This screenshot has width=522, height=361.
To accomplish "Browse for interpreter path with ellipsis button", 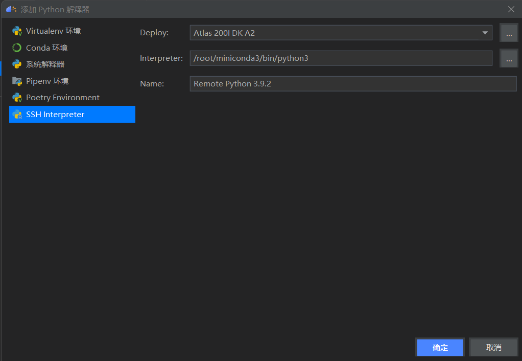I will pyautogui.click(x=509, y=58).
